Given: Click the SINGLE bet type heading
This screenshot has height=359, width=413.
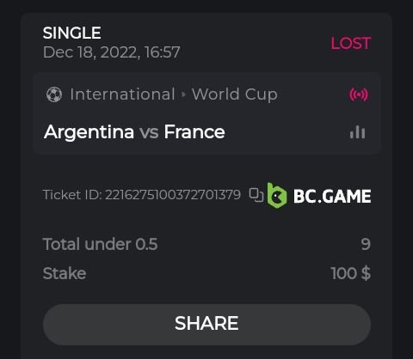Looking at the screenshot, I should (71, 33).
